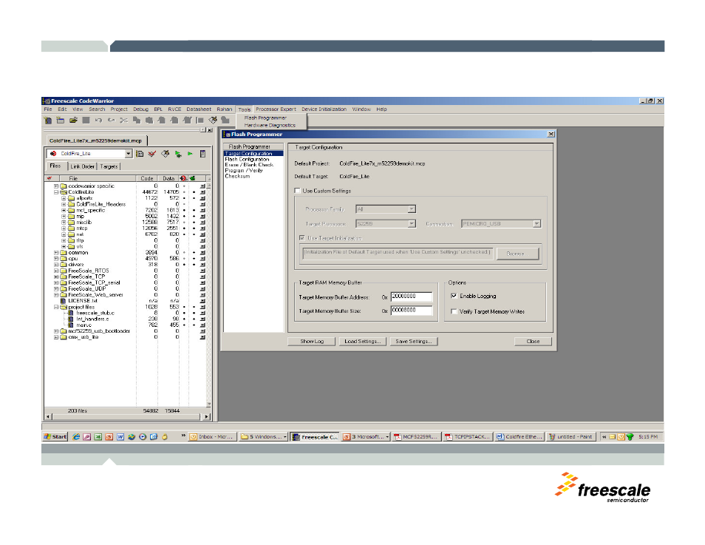Screen dimensions: 705x545
Task: Expand the FreeScale_Web_server folder
Action: click(56, 295)
